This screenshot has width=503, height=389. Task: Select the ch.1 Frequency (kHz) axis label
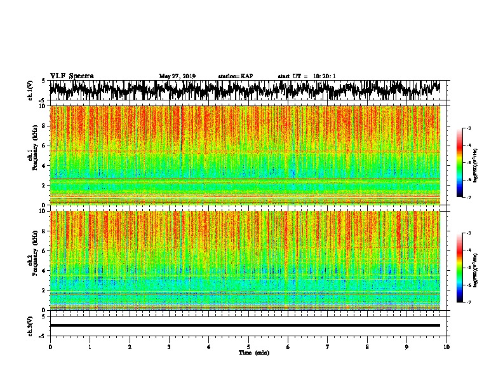33,148
